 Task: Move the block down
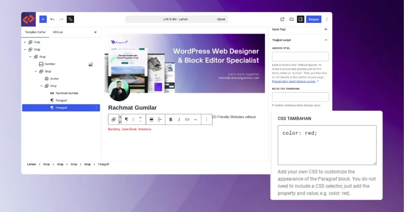click(140, 121)
